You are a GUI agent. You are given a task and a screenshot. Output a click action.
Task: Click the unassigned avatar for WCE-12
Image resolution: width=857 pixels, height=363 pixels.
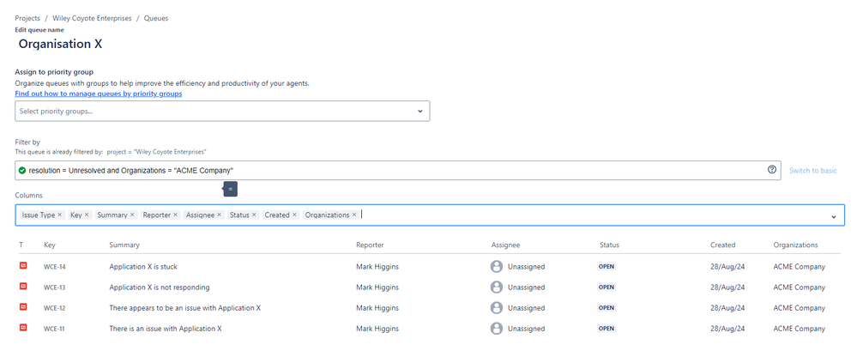[497, 308]
